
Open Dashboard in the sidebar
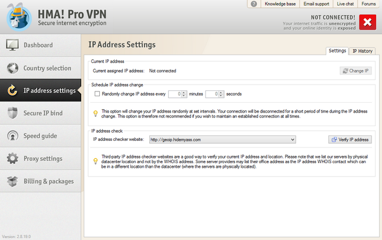point(41,45)
